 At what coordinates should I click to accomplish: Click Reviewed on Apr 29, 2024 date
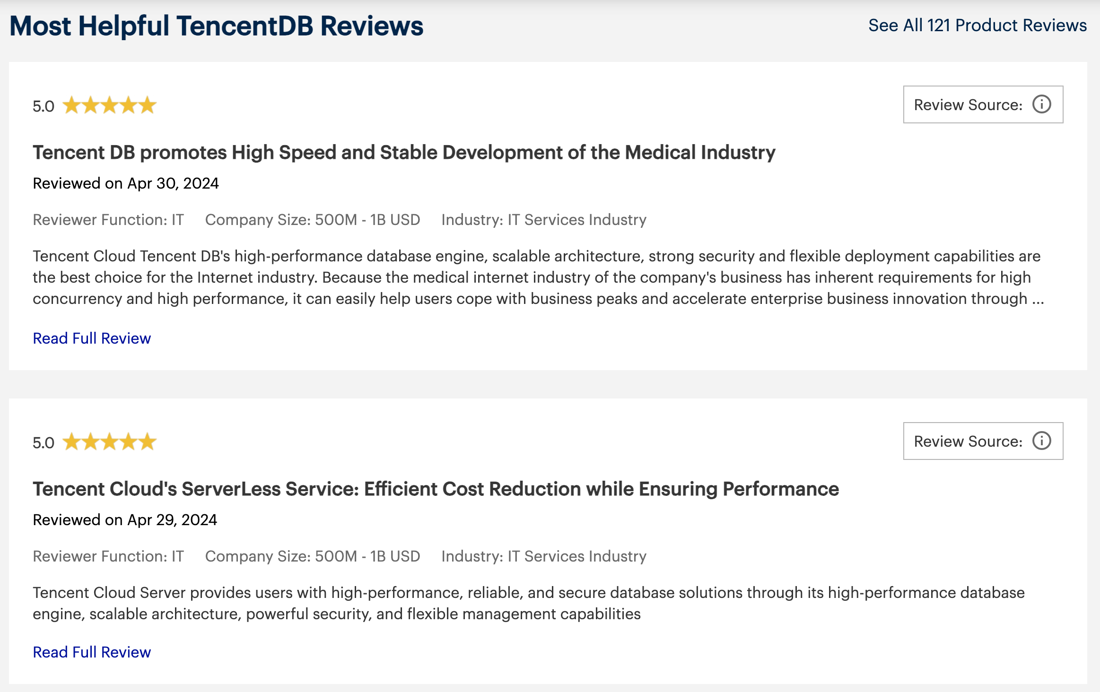coord(125,520)
